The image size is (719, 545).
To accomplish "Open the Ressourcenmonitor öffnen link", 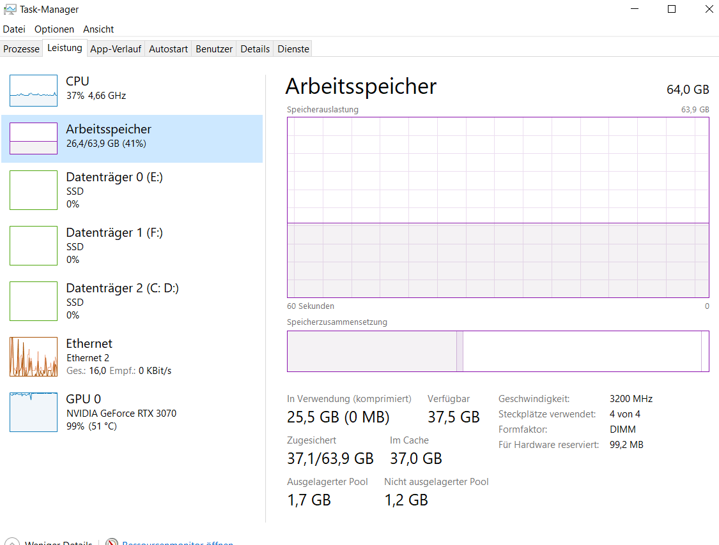I will click(x=178, y=543).
